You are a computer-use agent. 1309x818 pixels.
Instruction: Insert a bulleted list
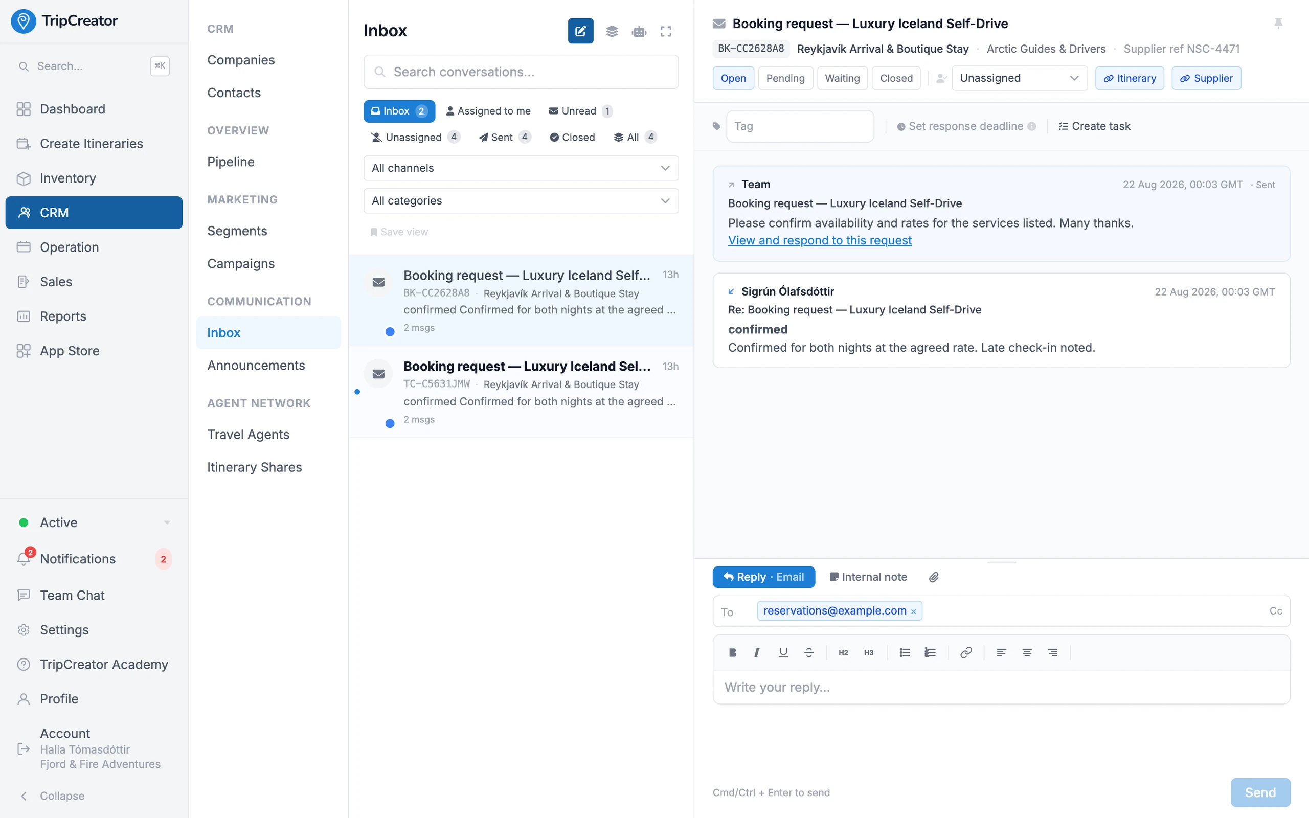click(x=905, y=652)
